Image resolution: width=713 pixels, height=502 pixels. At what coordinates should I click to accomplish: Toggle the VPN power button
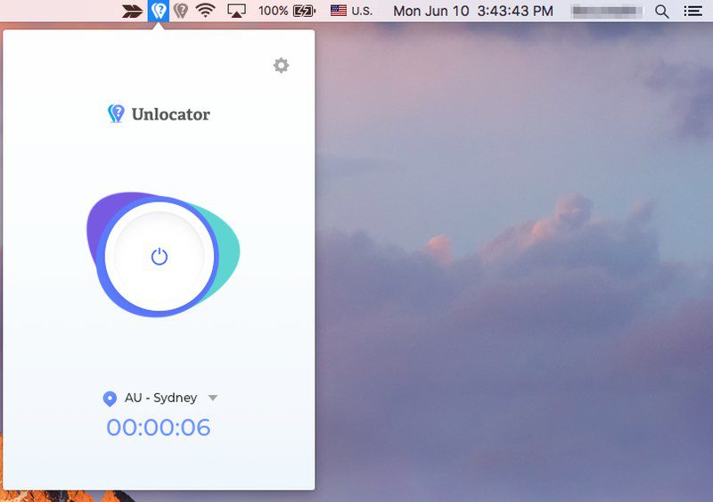click(159, 257)
